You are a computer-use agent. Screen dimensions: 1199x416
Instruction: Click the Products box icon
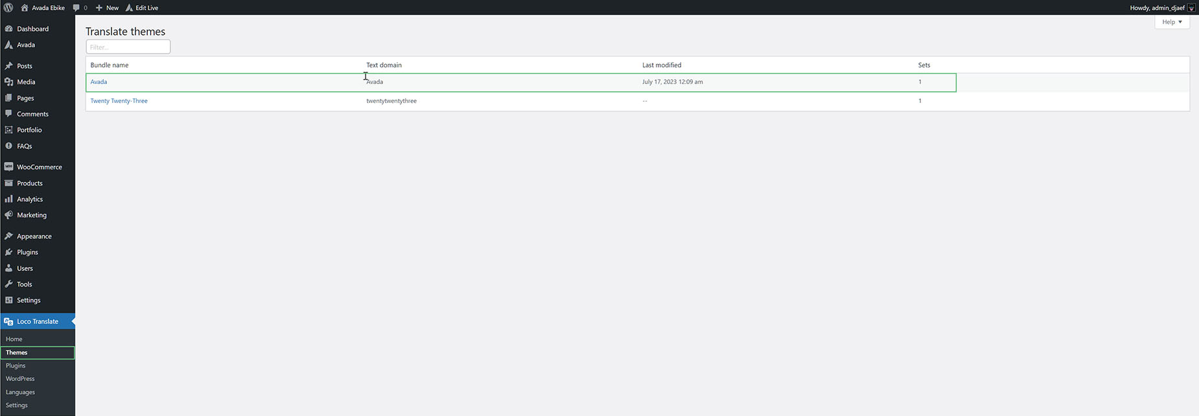point(8,183)
